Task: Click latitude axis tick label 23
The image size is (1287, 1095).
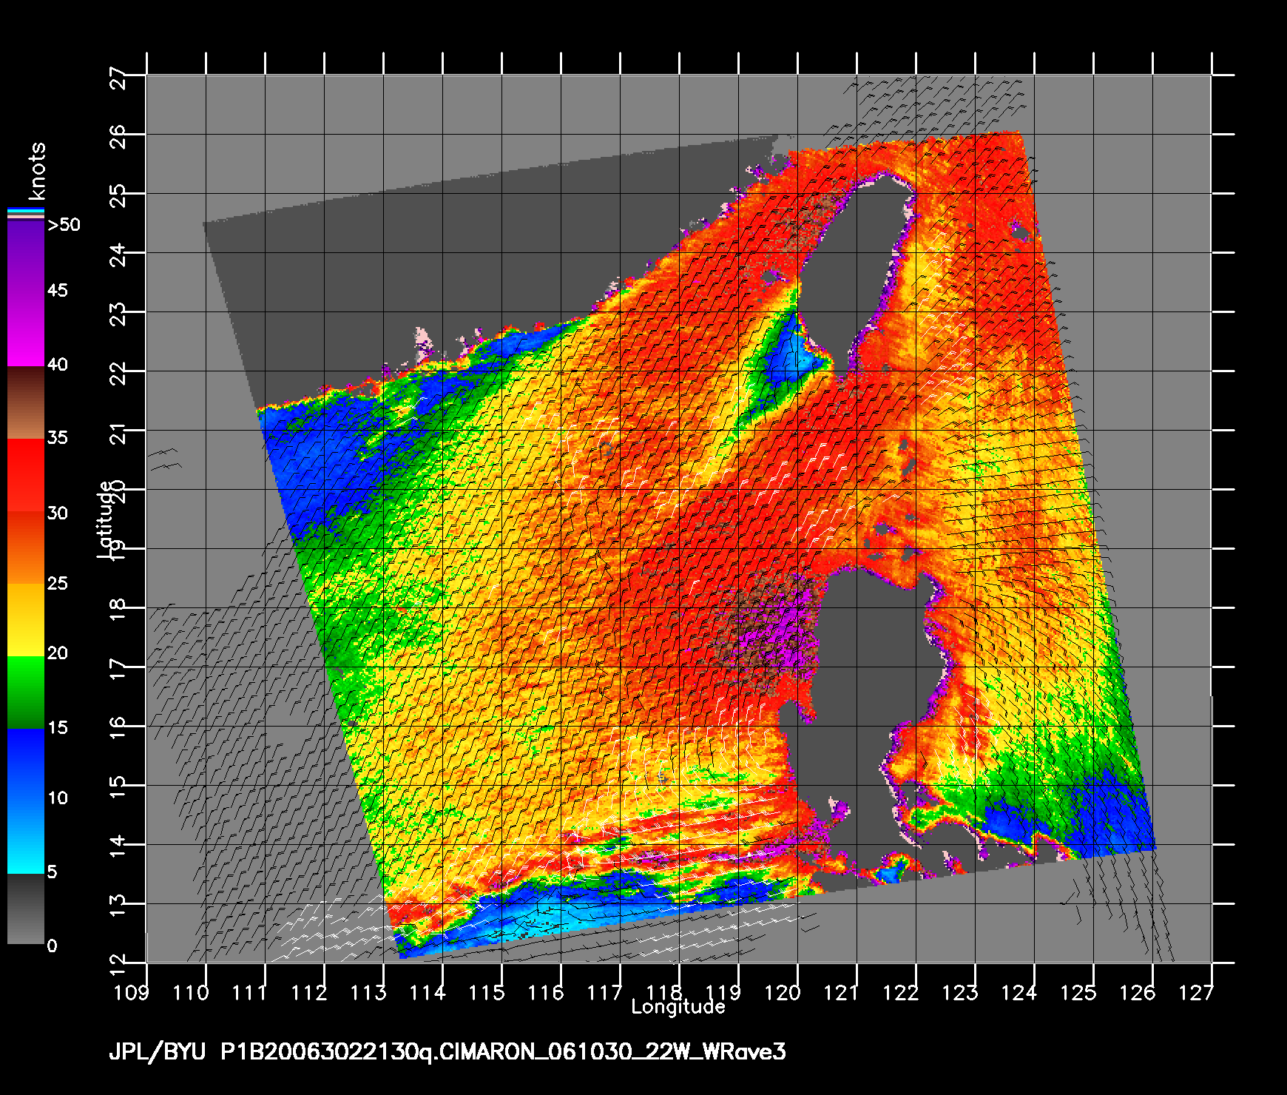Action: 118,315
